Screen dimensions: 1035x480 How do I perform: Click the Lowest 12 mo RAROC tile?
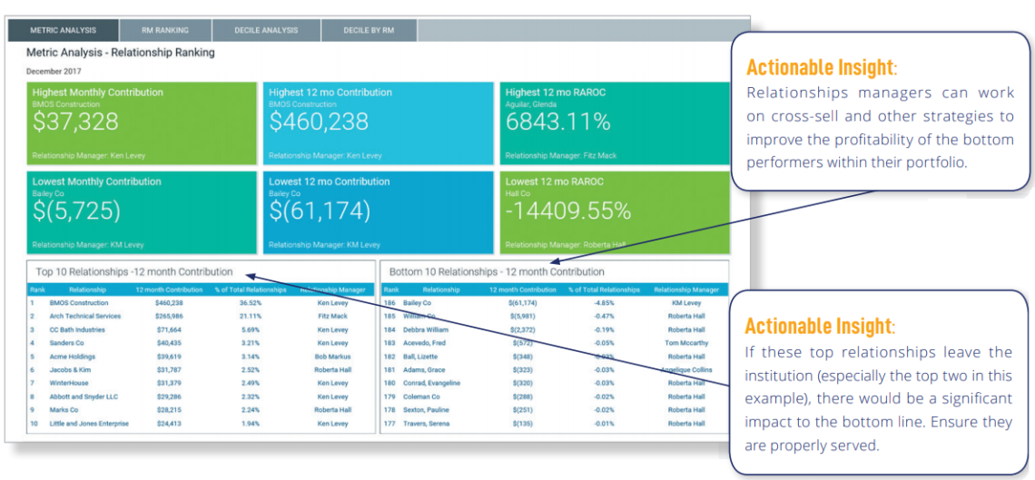(614, 212)
